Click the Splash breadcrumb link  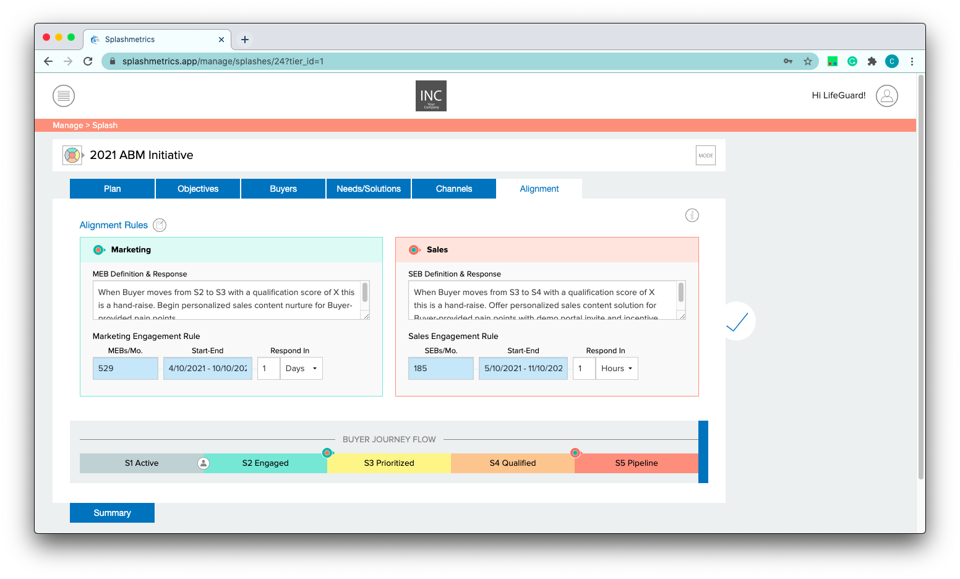click(x=105, y=125)
